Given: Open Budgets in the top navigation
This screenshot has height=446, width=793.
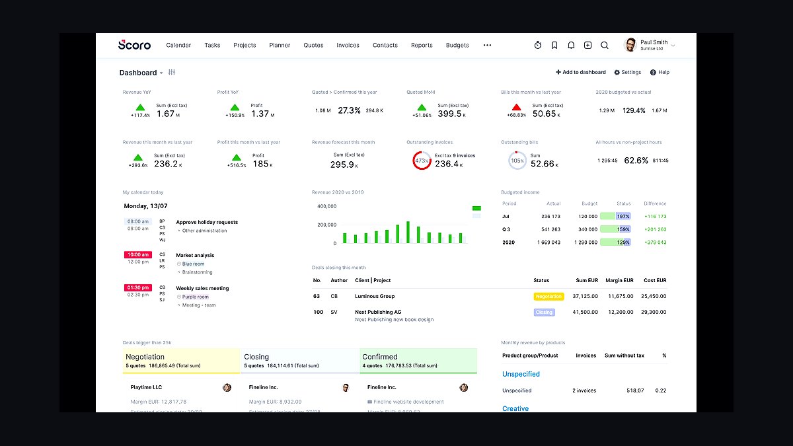Looking at the screenshot, I should coord(457,45).
